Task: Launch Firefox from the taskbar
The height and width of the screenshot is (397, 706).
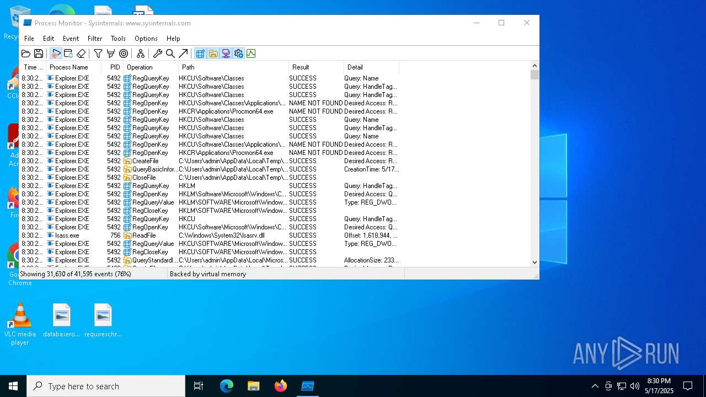Action: (281, 386)
